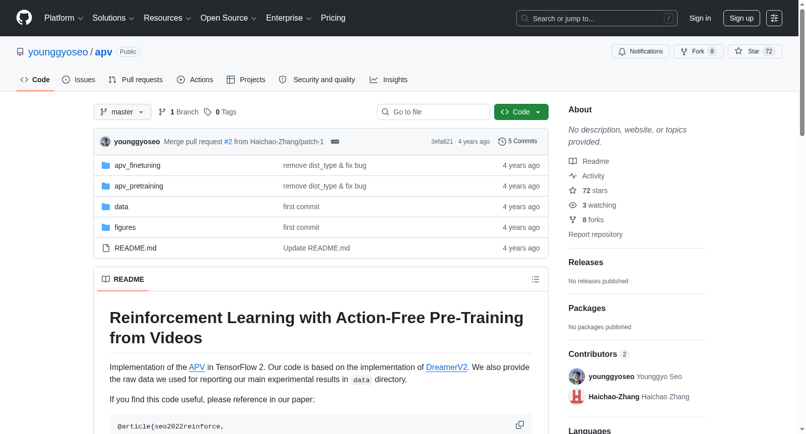The width and height of the screenshot is (806, 434).
Task: Open the GitHub home logo
Action: [x=24, y=18]
